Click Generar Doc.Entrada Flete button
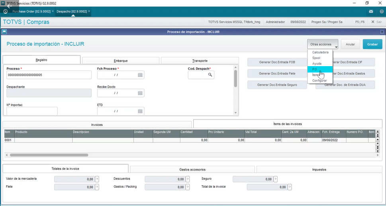The width and height of the screenshot is (386, 206). click(x=277, y=73)
